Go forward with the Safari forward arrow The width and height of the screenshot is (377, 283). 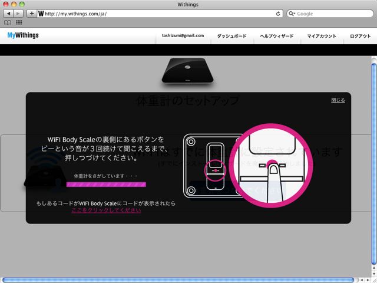pos(18,14)
